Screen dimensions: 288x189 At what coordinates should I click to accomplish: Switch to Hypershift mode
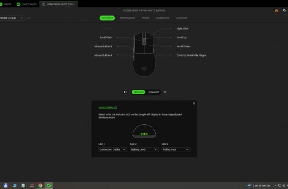(153, 92)
